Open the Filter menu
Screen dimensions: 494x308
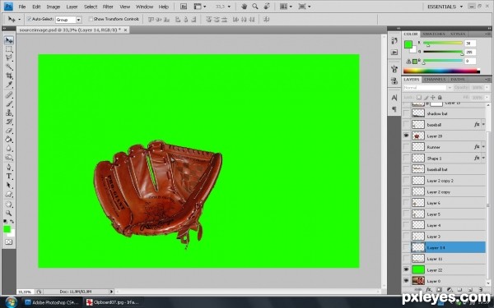(108, 7)
